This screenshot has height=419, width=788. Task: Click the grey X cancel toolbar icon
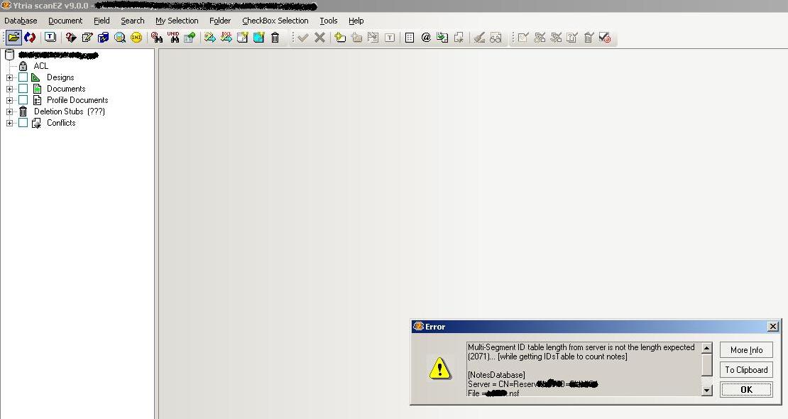(319, 37)
